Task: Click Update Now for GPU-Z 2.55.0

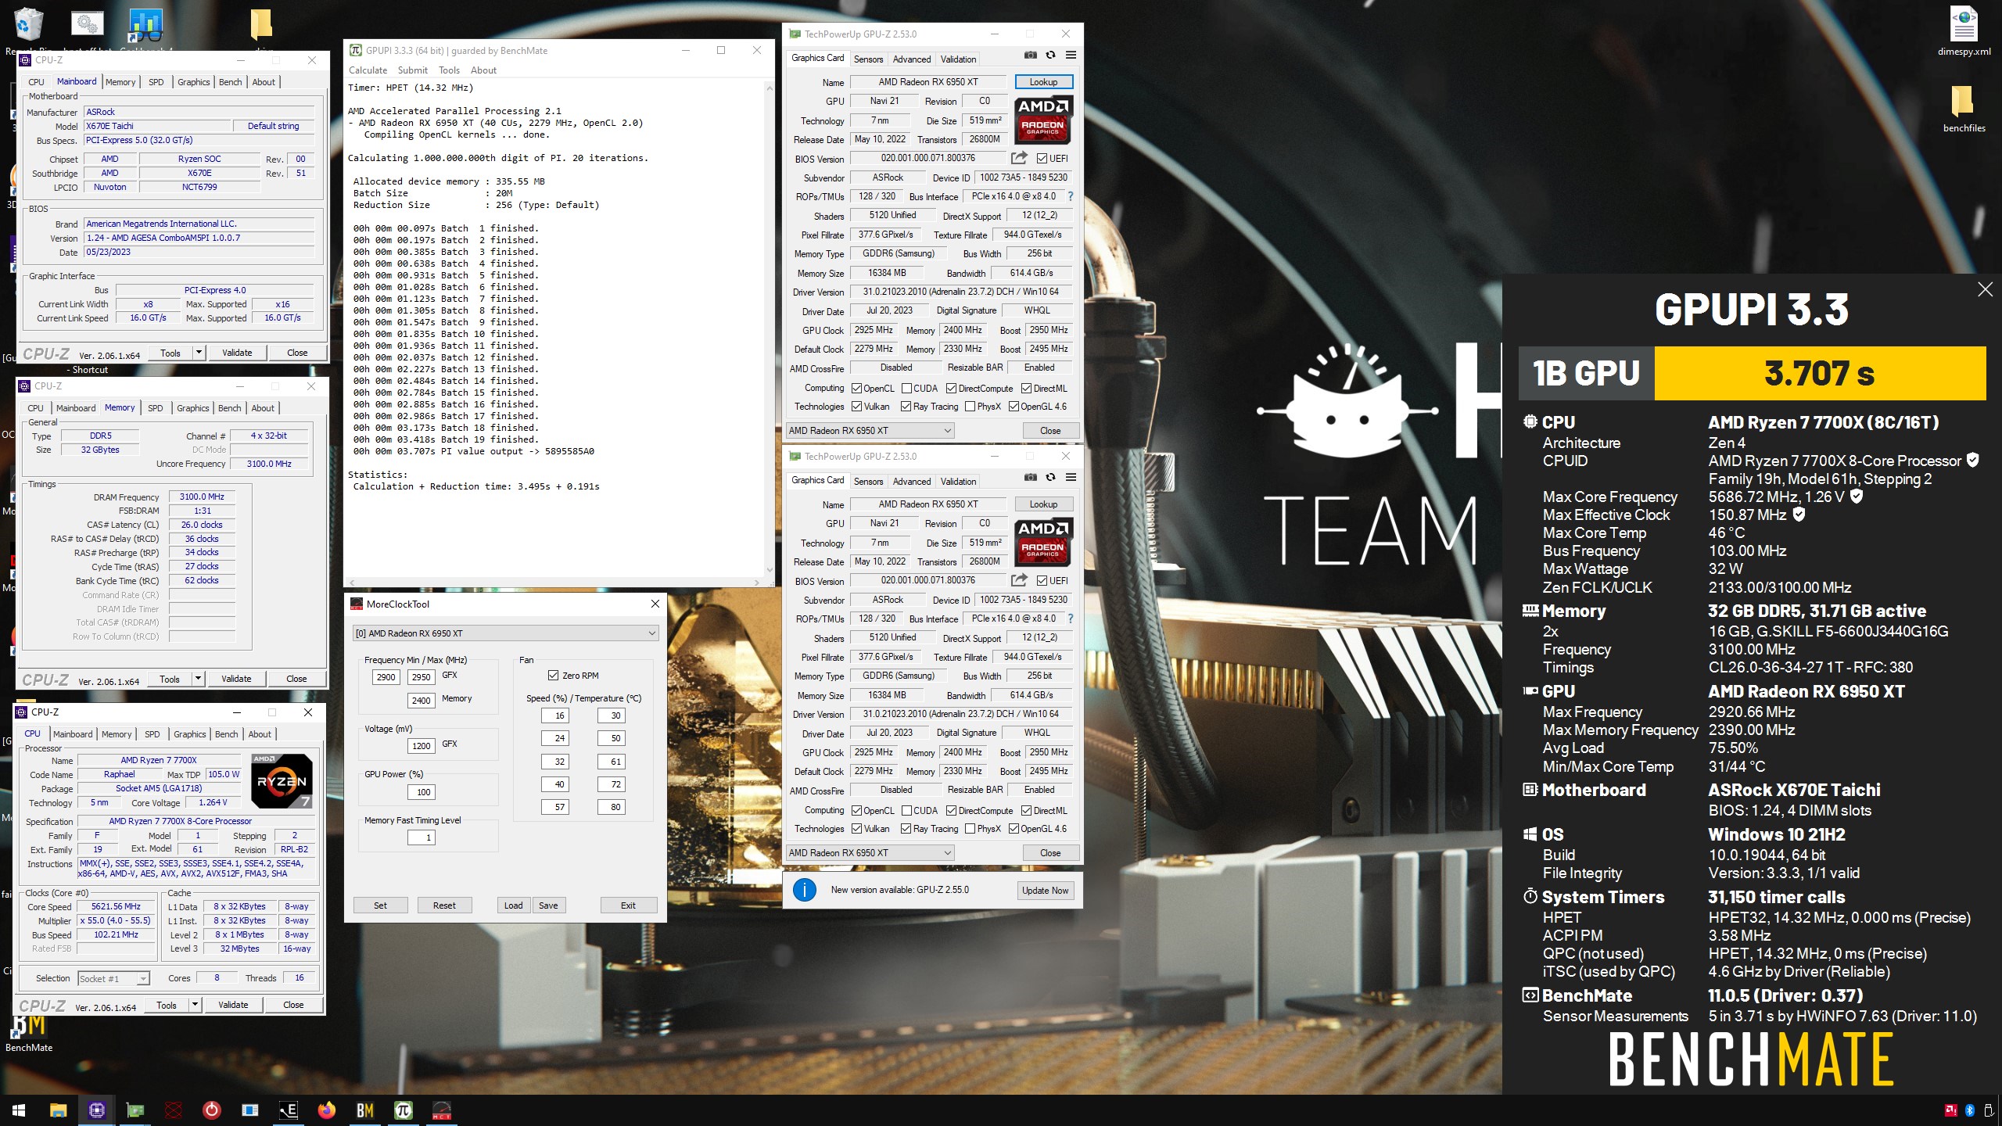Action: pos(1045,891)
